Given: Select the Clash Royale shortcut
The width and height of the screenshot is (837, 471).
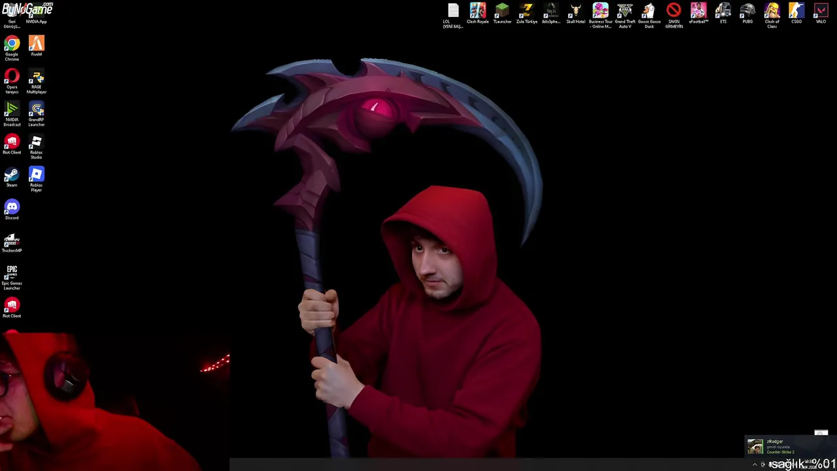Looking at the screenshot, I should pos(477,14).
